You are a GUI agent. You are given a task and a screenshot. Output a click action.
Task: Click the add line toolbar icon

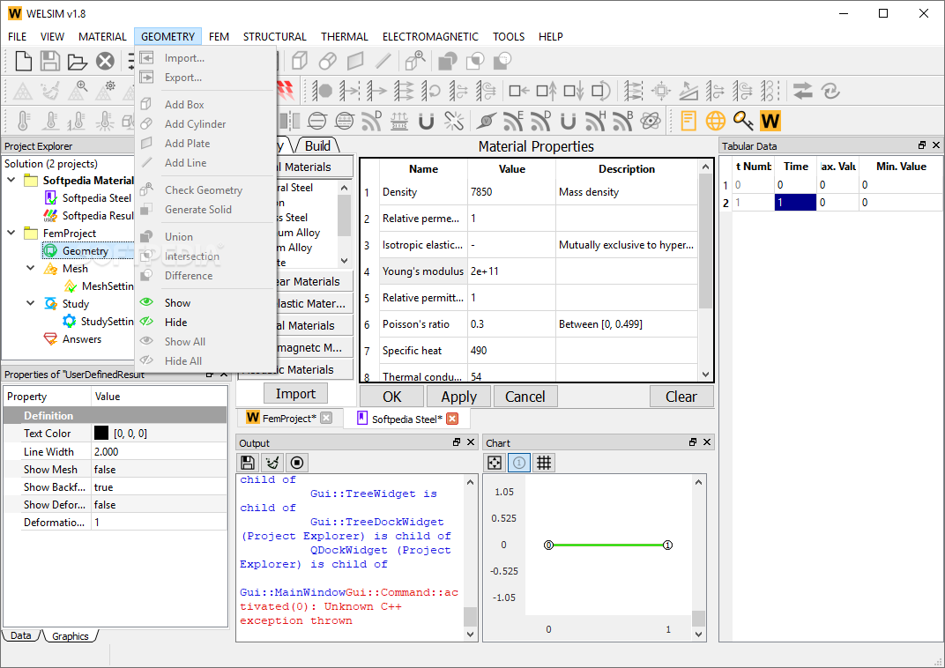[x=383, y=61]
